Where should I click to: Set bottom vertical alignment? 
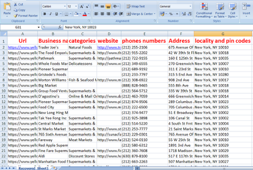[108, 6]
